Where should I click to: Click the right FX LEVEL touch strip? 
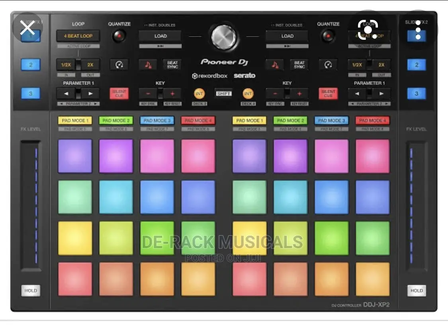[x=417, y=205]
